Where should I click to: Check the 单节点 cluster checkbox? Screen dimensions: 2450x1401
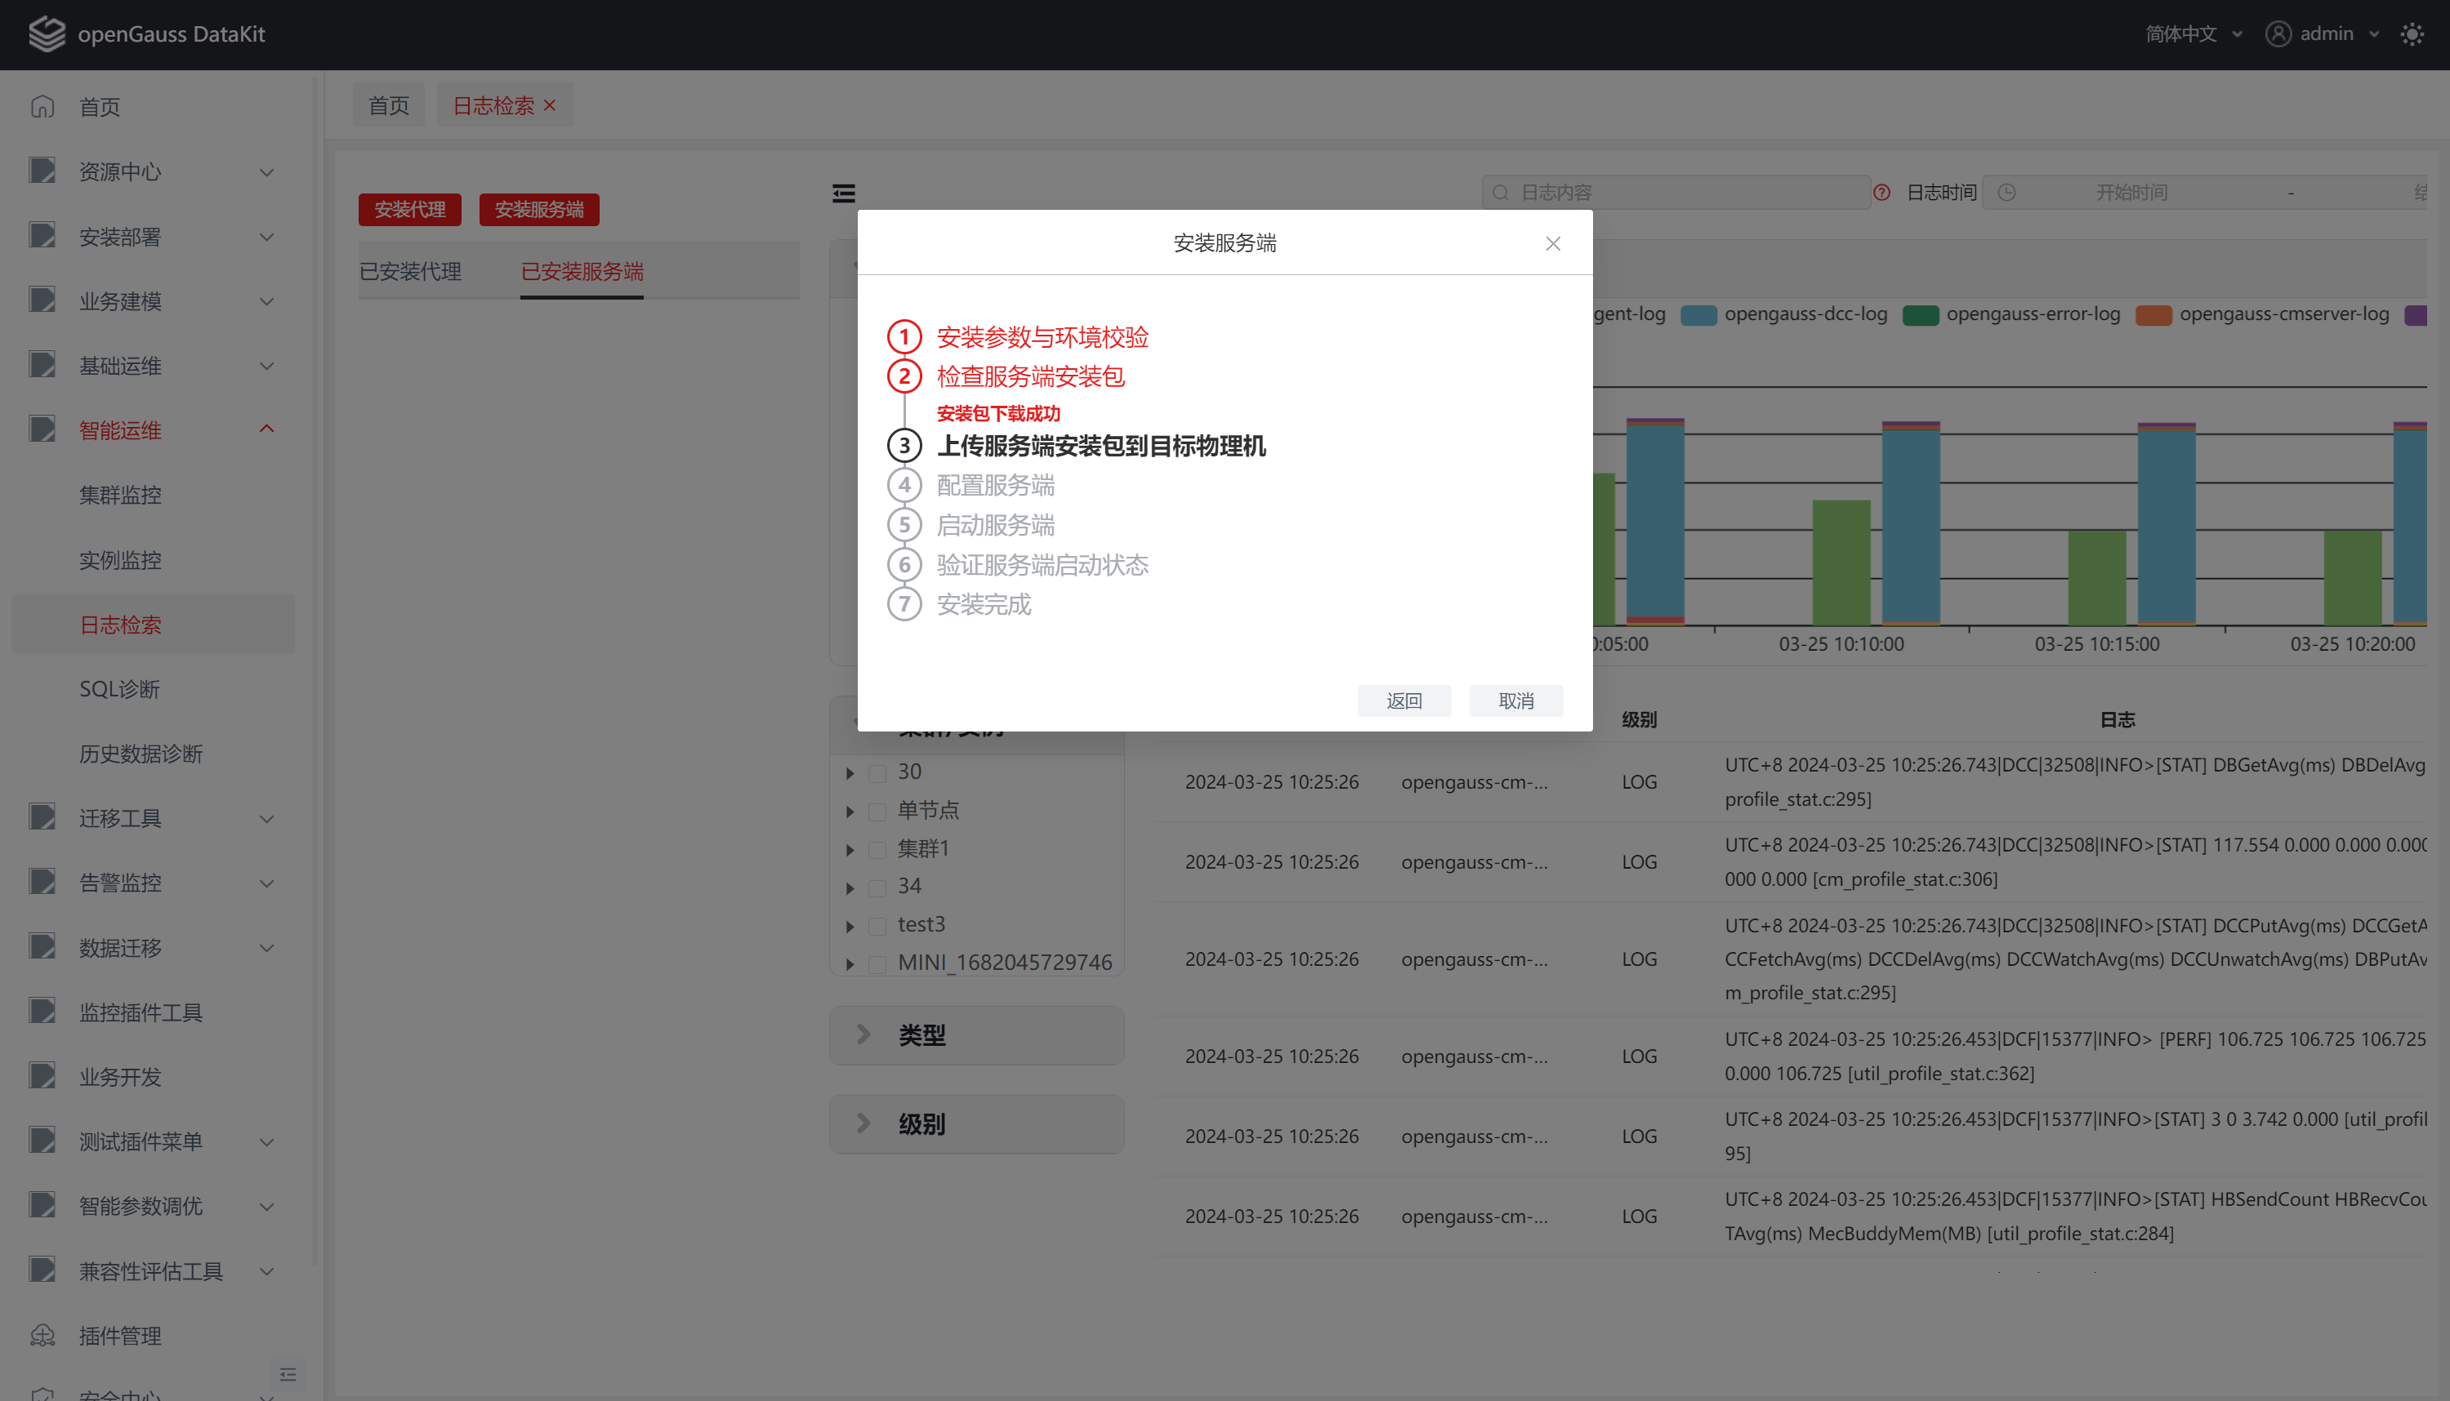pyautogui.click(x=877, y=812)
